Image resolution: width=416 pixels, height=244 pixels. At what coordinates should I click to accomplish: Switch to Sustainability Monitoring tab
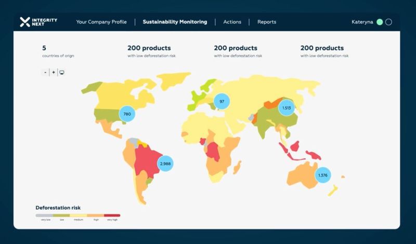(x=175, y=22)
